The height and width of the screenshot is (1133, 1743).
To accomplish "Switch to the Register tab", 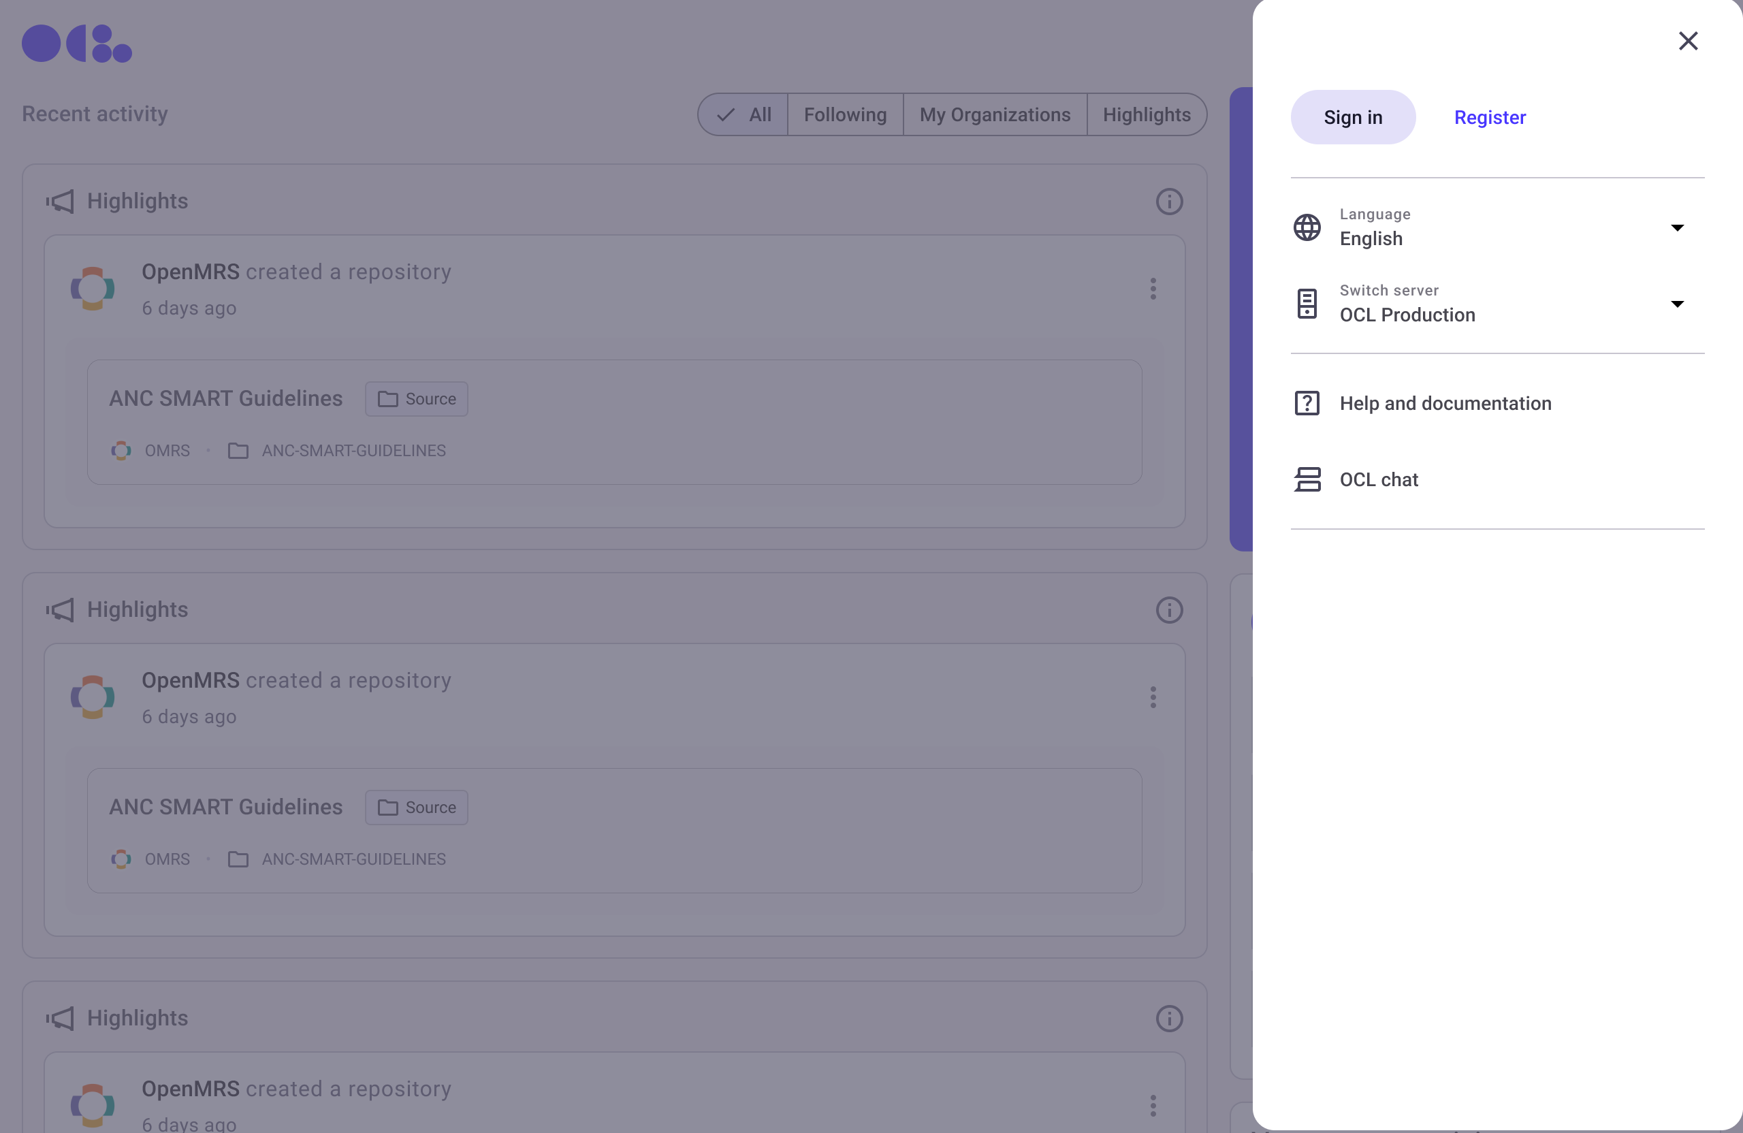I will point(1489,117).
